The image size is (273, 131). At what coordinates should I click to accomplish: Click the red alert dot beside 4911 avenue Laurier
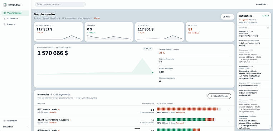click(59, 110)
